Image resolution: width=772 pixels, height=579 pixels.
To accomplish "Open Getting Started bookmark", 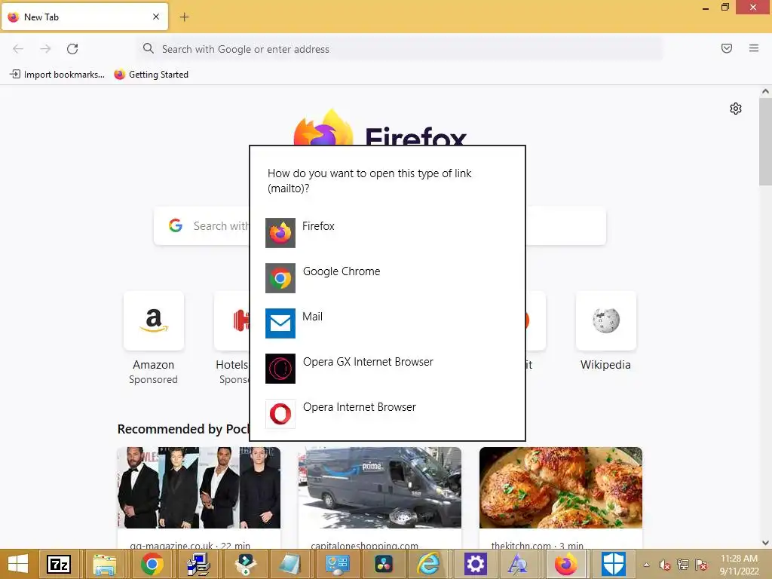I will pos(151,75).
